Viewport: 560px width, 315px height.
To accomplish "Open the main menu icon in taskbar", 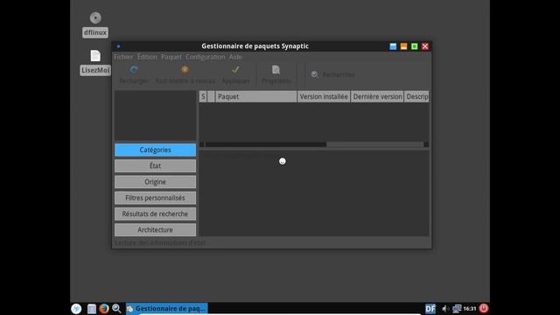I will [76, 309].
